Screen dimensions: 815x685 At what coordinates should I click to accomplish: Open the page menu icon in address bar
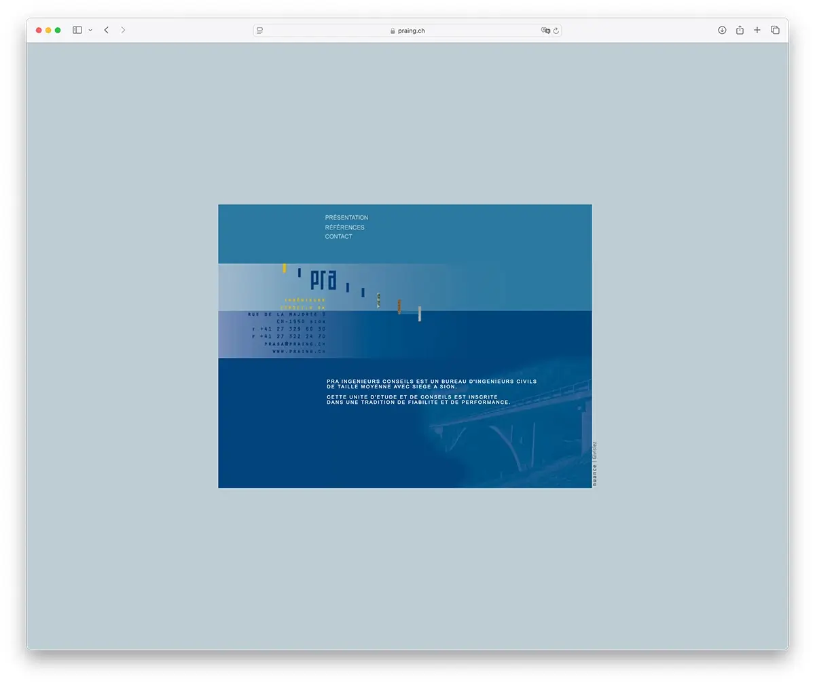[260, 31]
